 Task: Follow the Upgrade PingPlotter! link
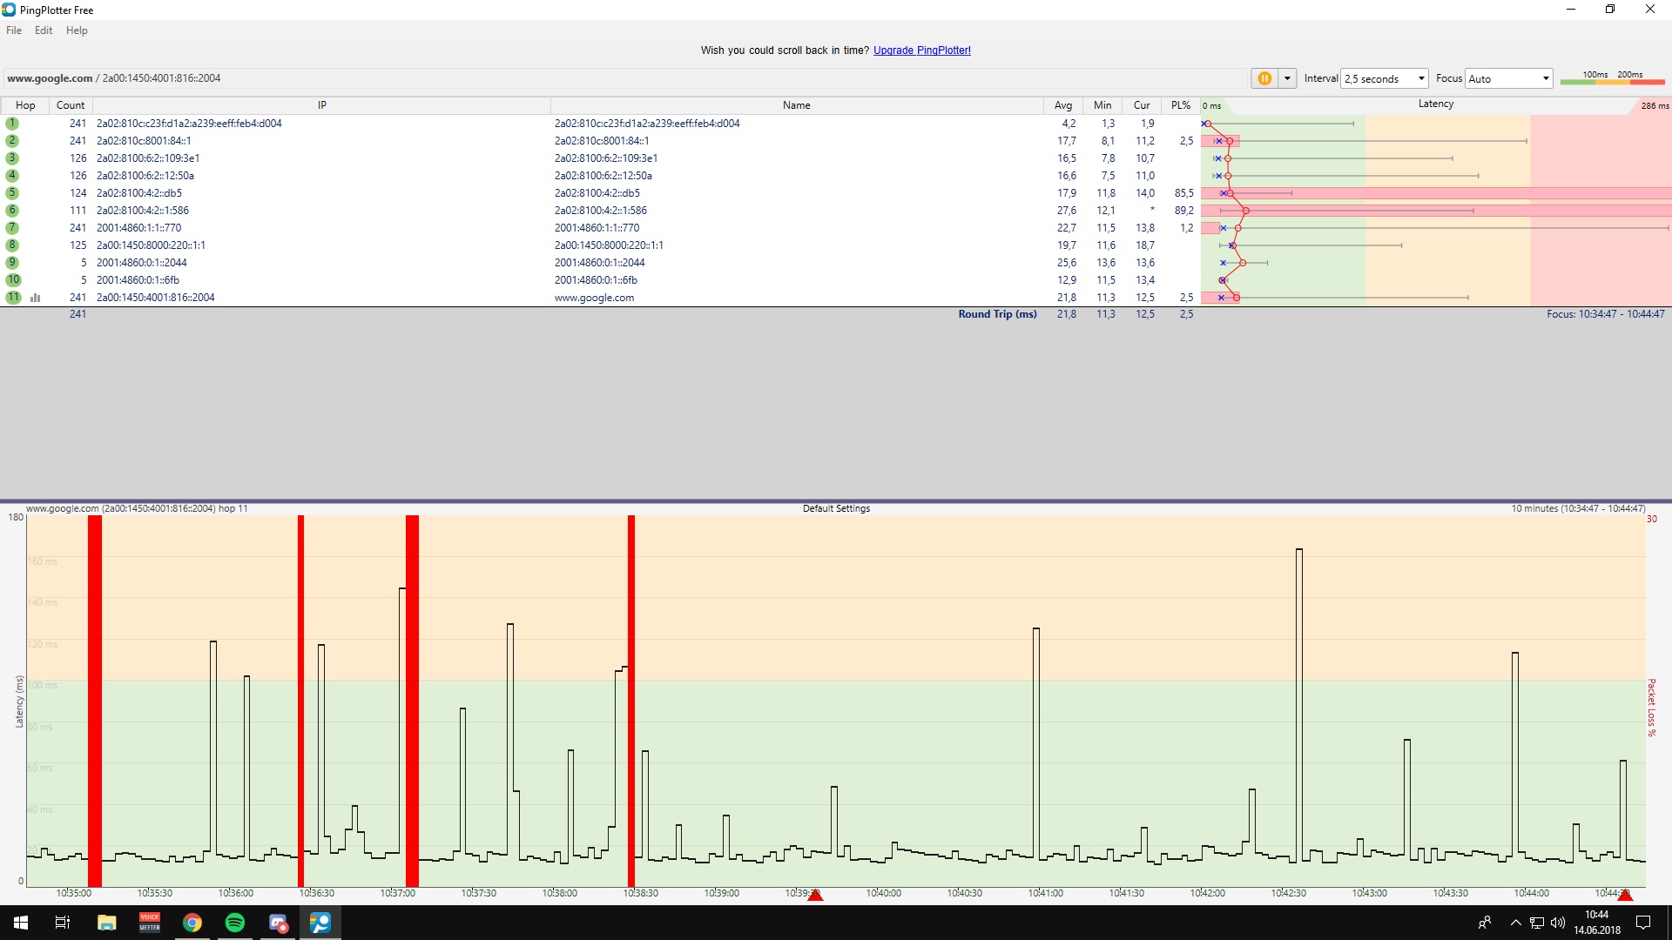pyautogui.click(x=922, y=50)
